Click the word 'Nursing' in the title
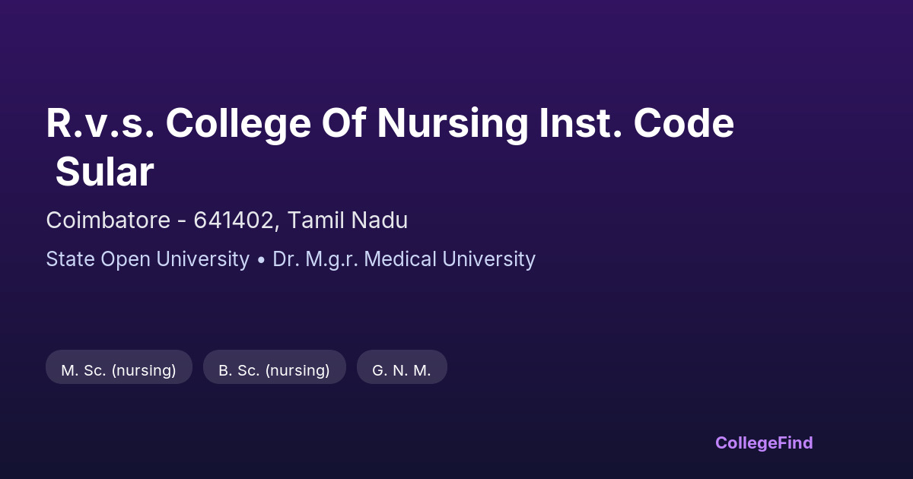The width and height of the screenshot is (913, 479). point(452,123)
